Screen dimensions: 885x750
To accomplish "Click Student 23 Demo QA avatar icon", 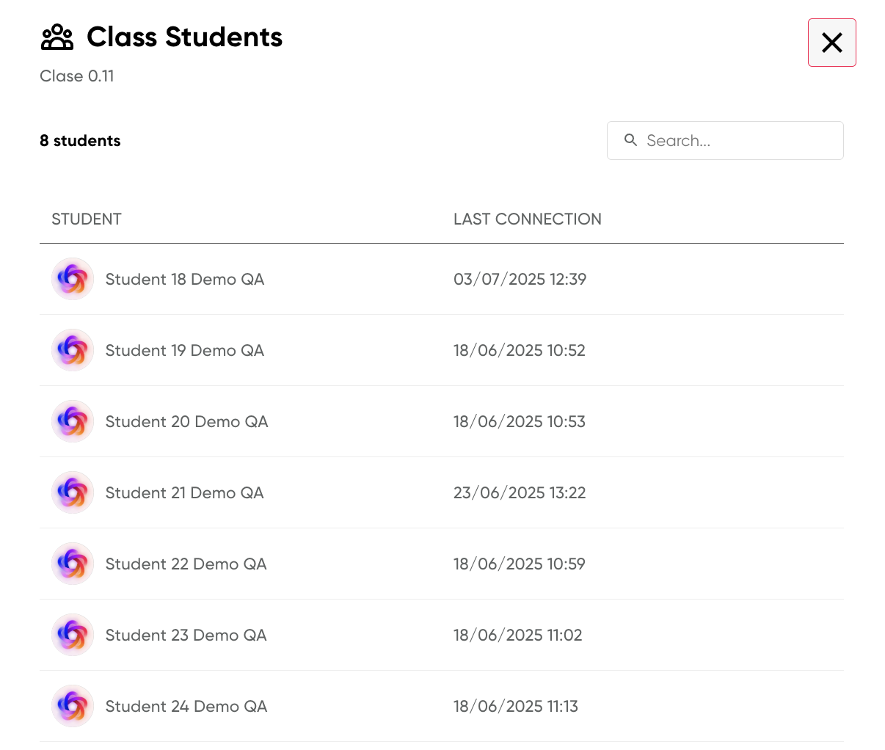I will point(73,635).
